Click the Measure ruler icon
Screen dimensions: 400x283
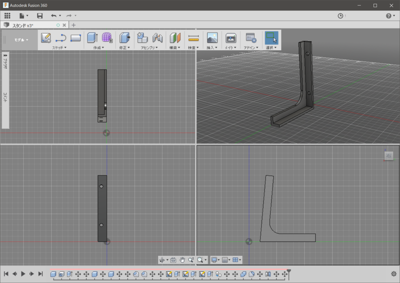[193, 38]
